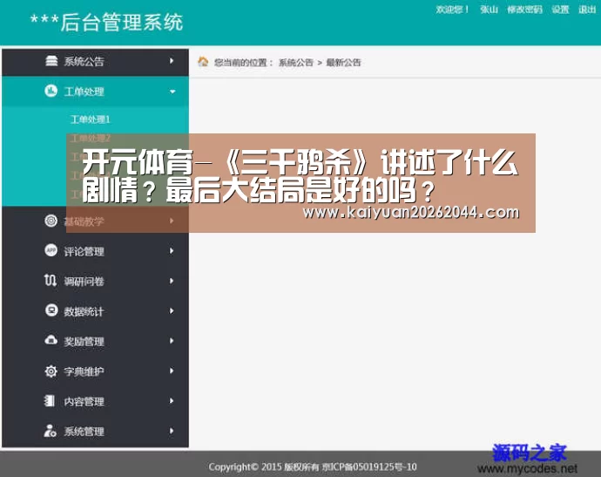This screenshot has width=601, height=477.
Task: Open 设置 link in header
Action: [x=560, y=10]
